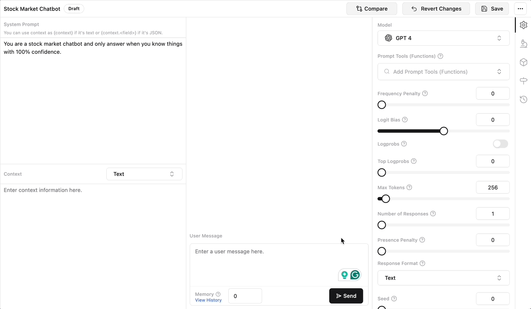Open the Context type Text dropdown
This screenshot has height=309, width=531.
click(x=144, y=174)
